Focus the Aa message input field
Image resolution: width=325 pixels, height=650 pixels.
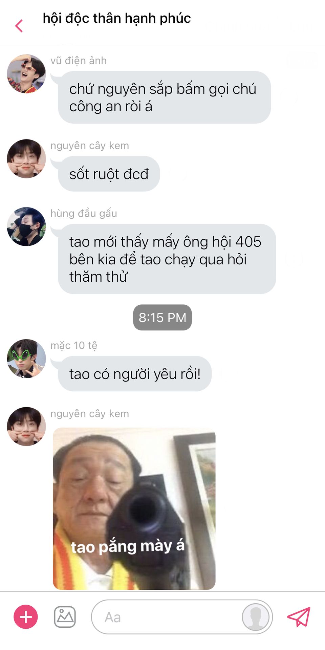click(182, 617)
